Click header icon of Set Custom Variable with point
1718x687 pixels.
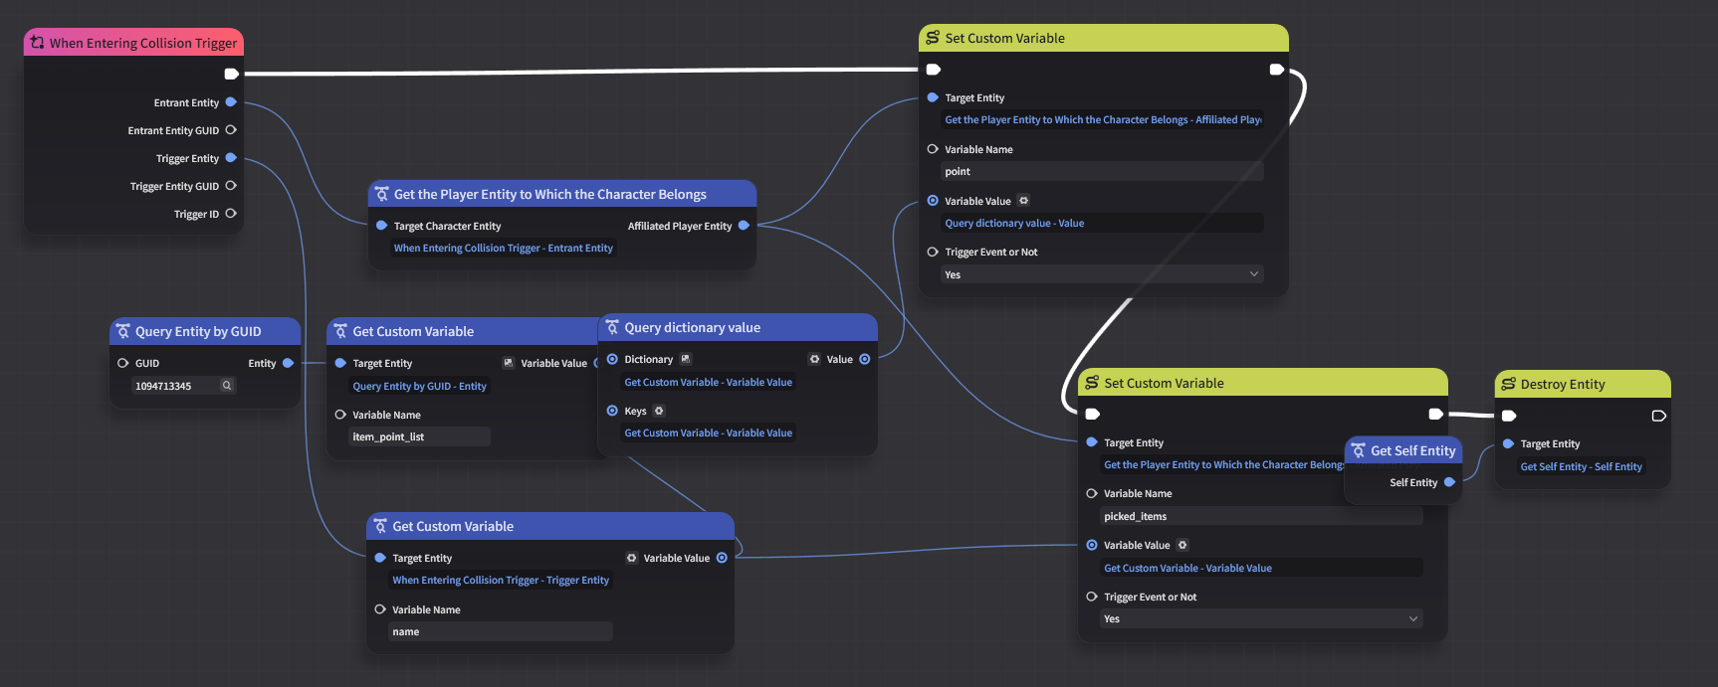tap(933, 38)
